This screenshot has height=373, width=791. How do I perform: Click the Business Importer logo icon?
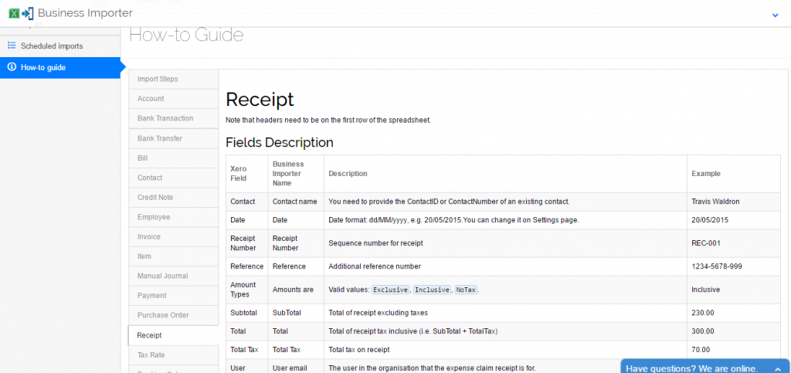tap(21, 13)
